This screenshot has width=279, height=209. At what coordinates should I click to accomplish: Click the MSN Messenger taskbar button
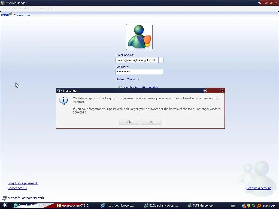coord(201,205)
